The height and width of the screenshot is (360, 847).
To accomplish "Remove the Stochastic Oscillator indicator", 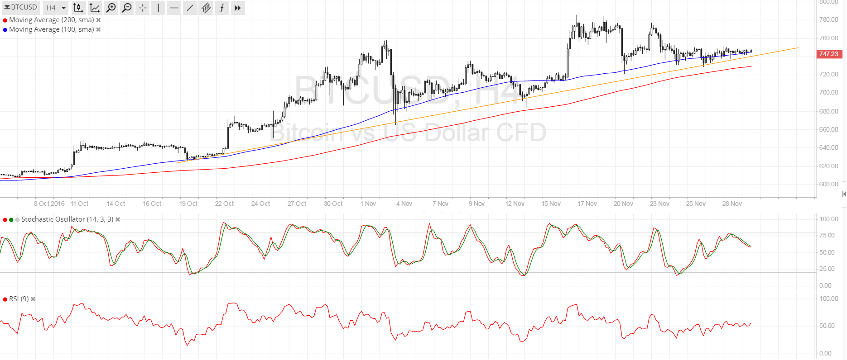I will [x=118, y=219].
